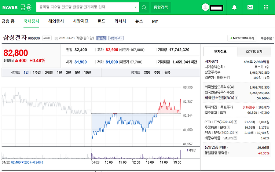Select 1년 line chart period
The width and height of the screenshot is (275, 172).
click(x=59, y=72)
